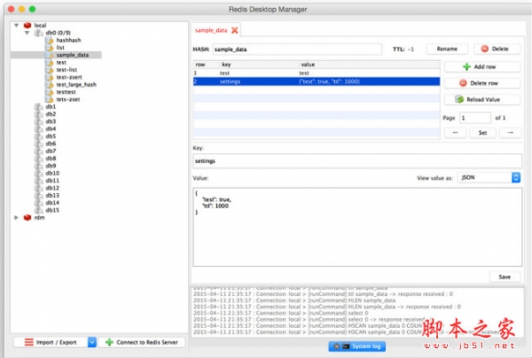This screenshot has height=358, width=532.
Task: Click the System log terminal icon
Action: pos(346,346)
